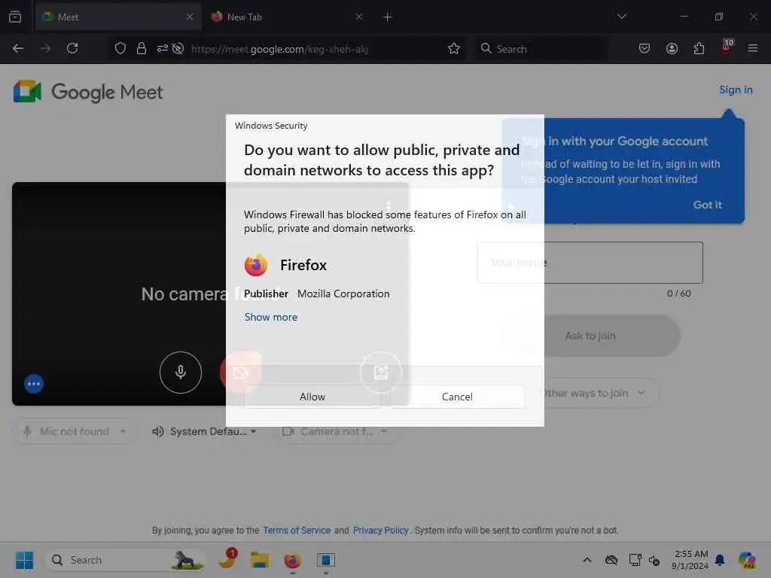Click the taskbar clock showing 2:55 AM
Image resolution: width=771 pixels, height=578 pixels.
tap(690, 560)
